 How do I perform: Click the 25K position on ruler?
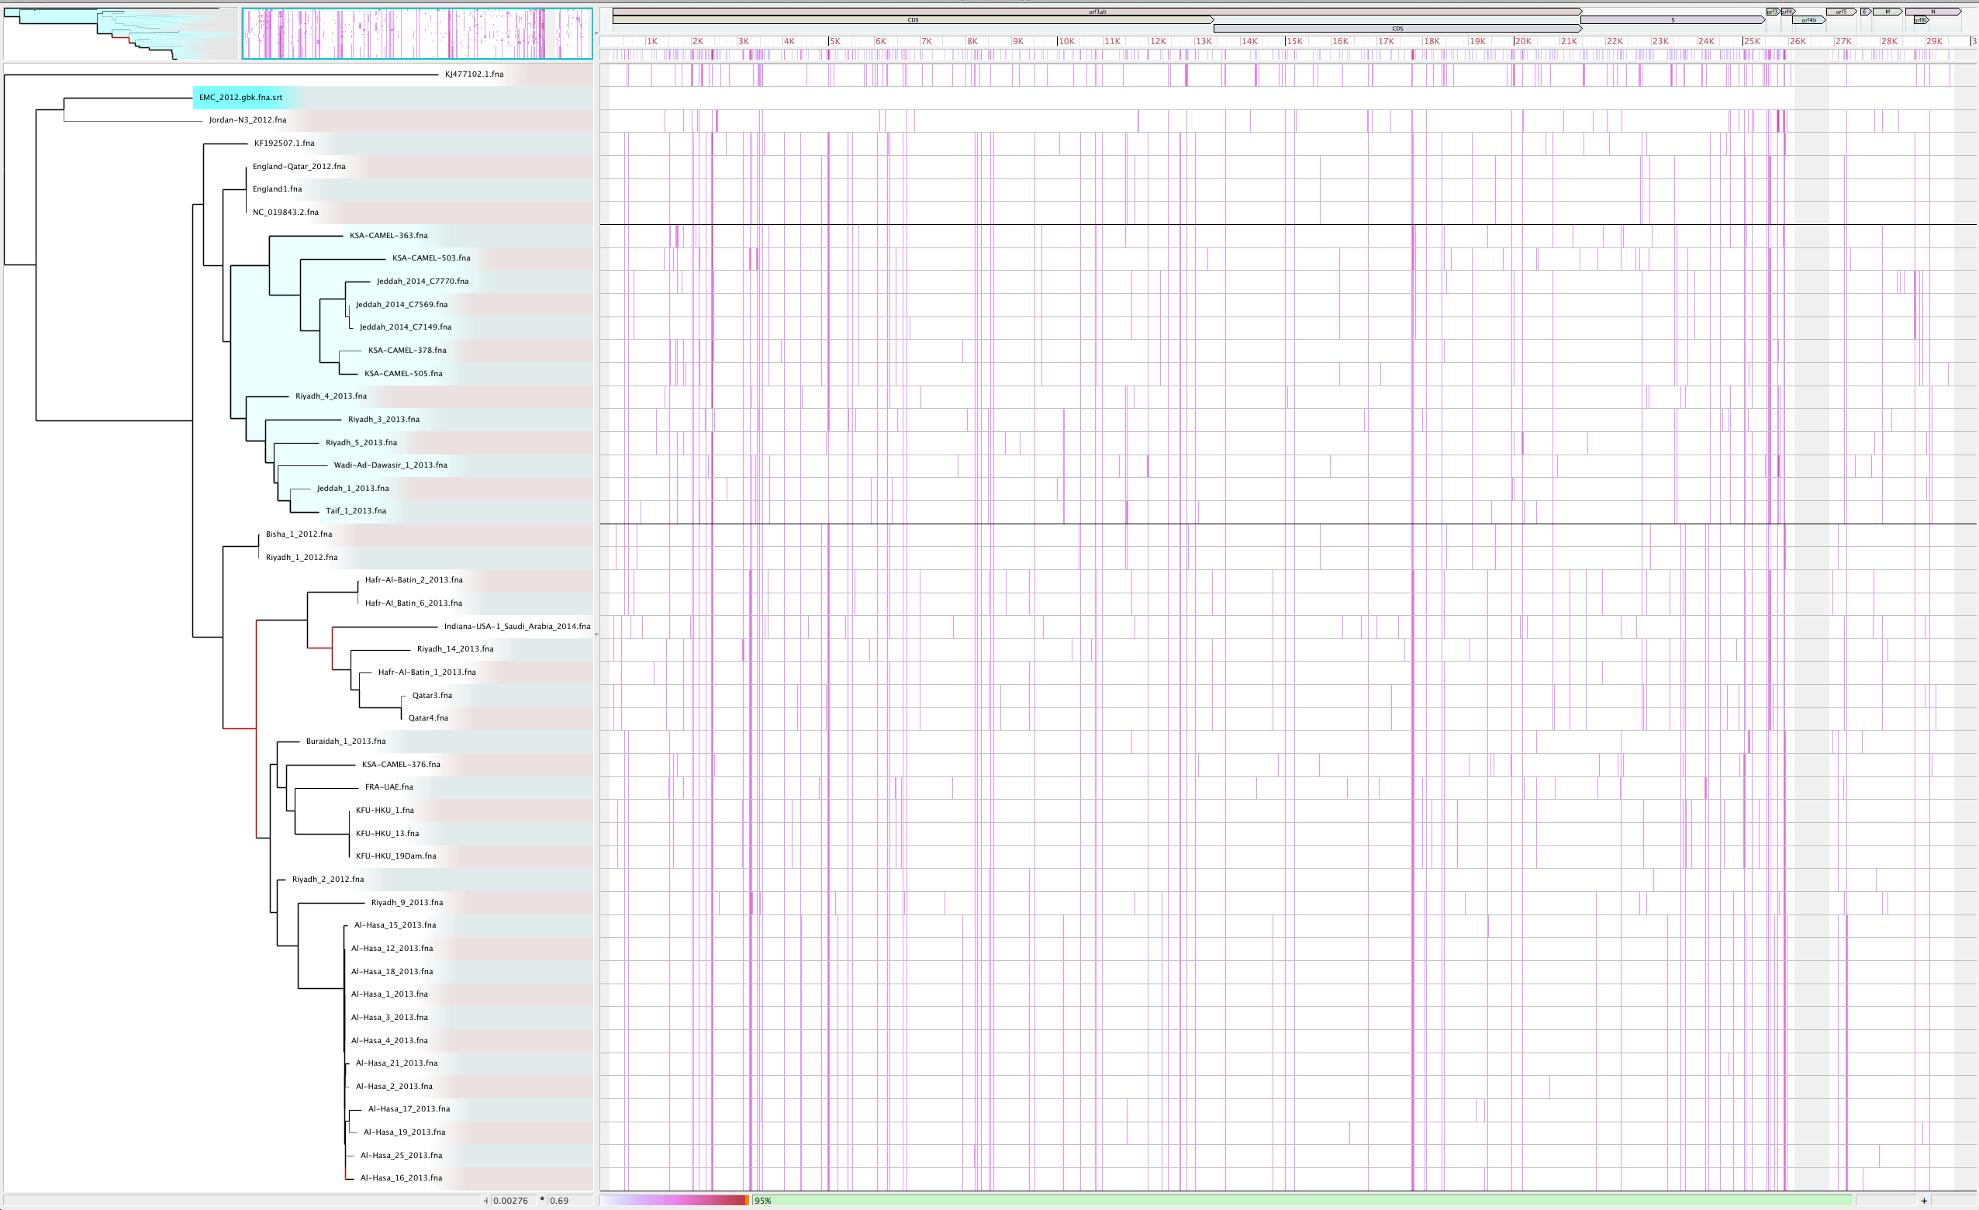tap(1751, 41)
